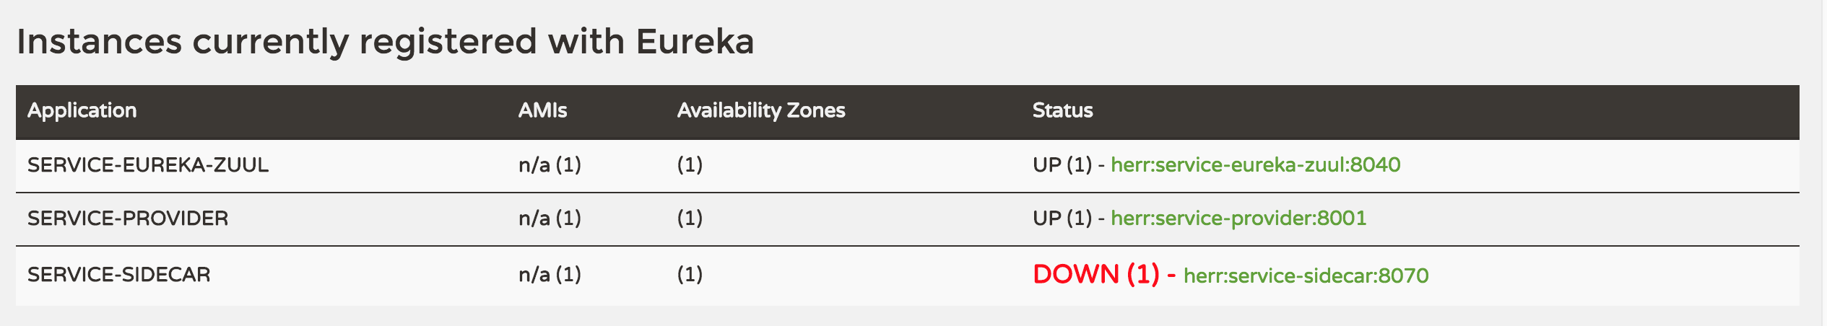Click the red DOWN (1) status text

[x=1095, y=274]
